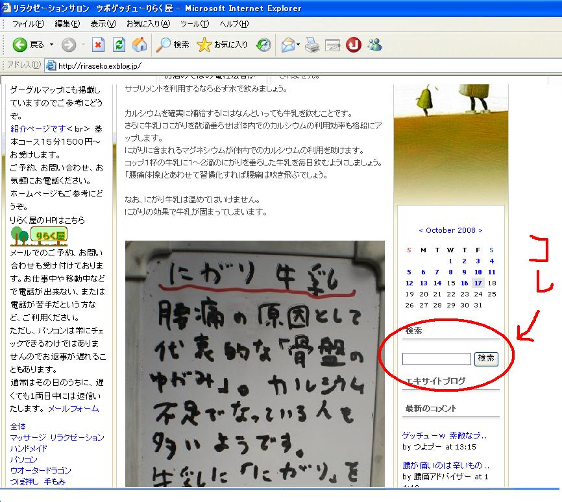Open the 表示(V) menu

103,24
